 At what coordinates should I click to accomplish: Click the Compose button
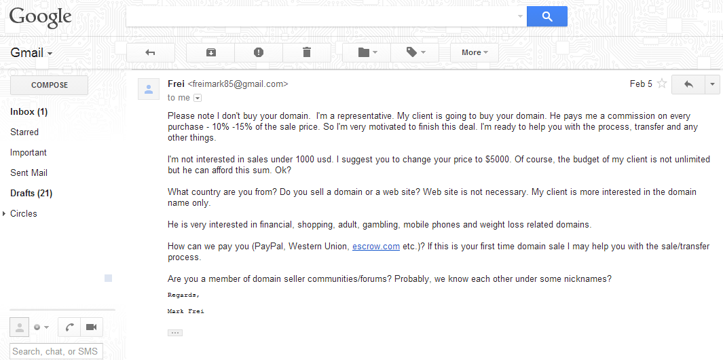click(50, 85)
